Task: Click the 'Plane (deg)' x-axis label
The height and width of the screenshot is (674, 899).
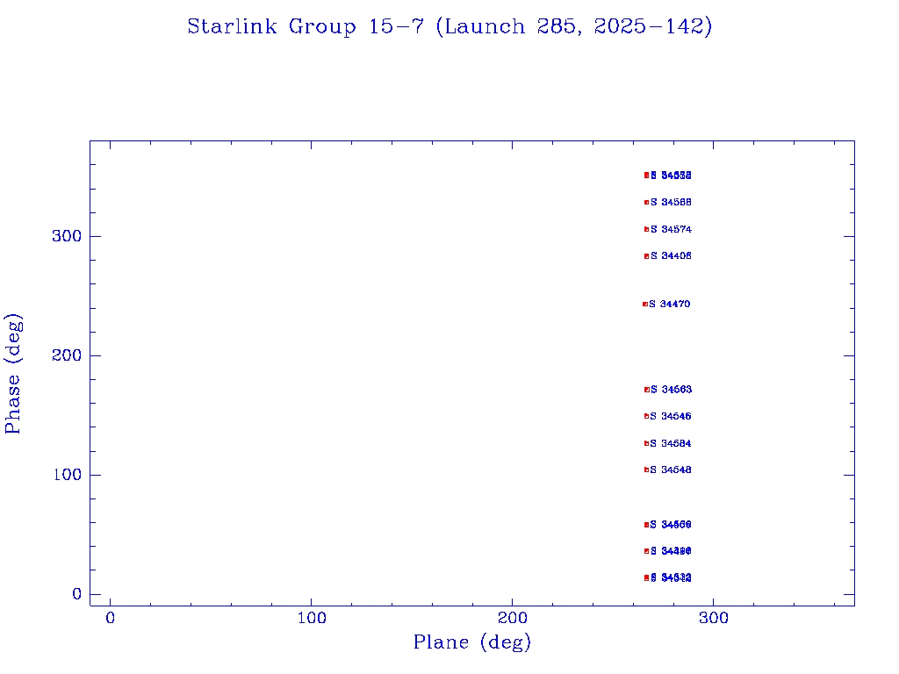Action: click(472, 642)
